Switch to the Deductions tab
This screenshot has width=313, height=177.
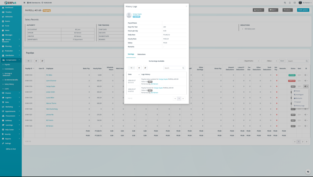tap(141, 54)
